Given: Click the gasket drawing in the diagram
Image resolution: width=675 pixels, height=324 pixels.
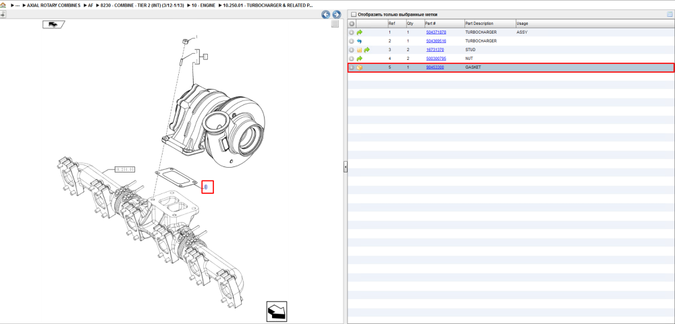Looking at the screenshot, I should click(x=175, y=179).
